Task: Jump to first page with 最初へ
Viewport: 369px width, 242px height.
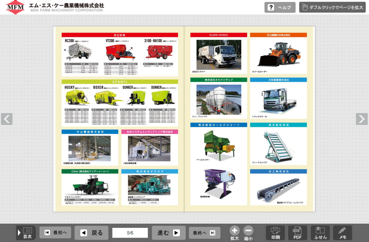Action: 55,232
